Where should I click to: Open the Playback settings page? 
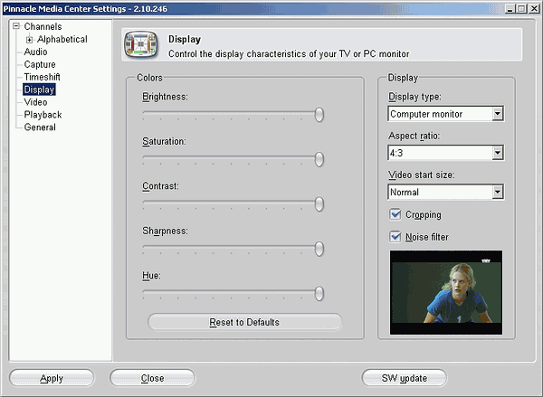pos(43,115)
